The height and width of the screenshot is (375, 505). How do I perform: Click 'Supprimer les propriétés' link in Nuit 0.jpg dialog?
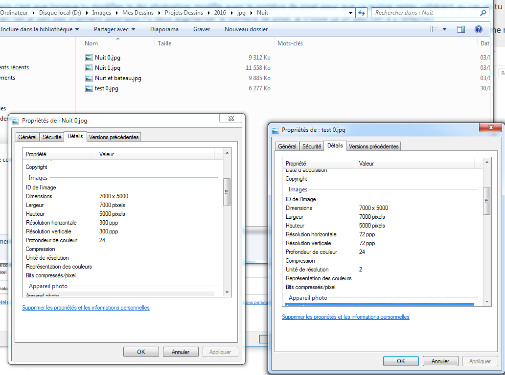[86, 308]
